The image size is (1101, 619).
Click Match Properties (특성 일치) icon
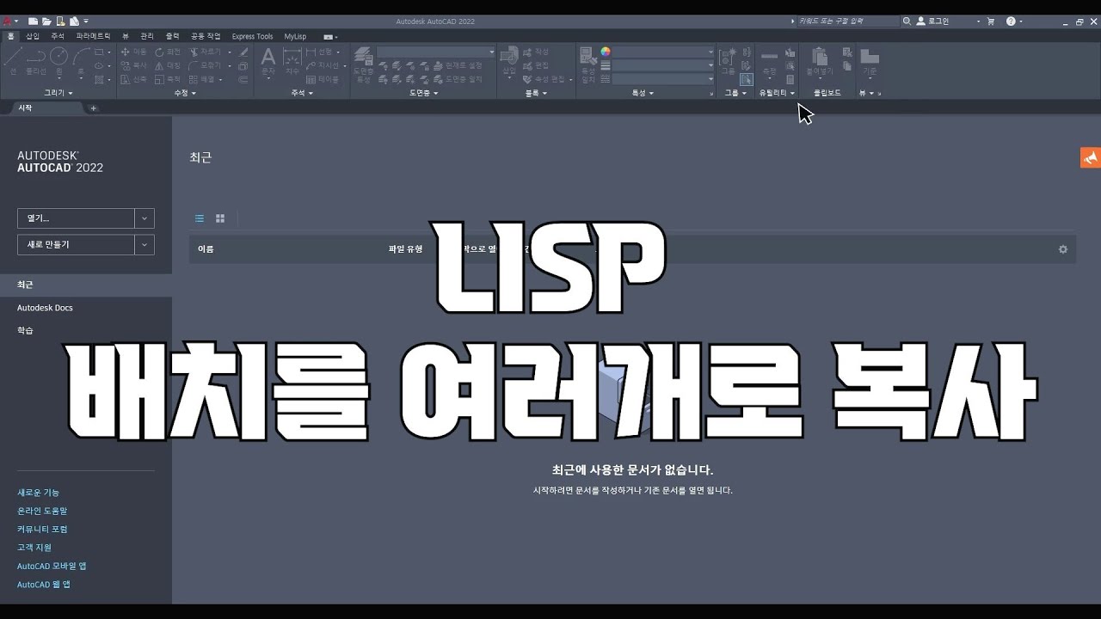point(588,64)
